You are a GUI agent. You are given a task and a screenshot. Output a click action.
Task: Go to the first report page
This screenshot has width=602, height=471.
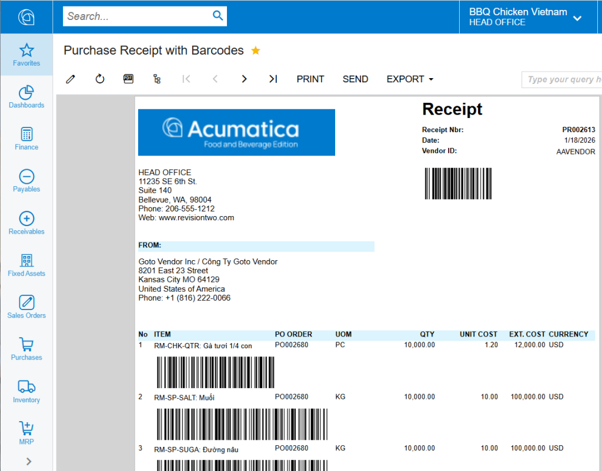pyautogui.click(x=186, y=79)
